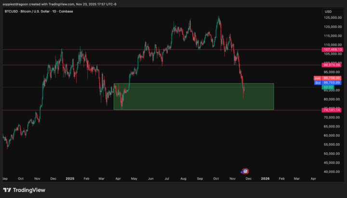Click the 120,000.00 price axis label

tap(333, 27)
